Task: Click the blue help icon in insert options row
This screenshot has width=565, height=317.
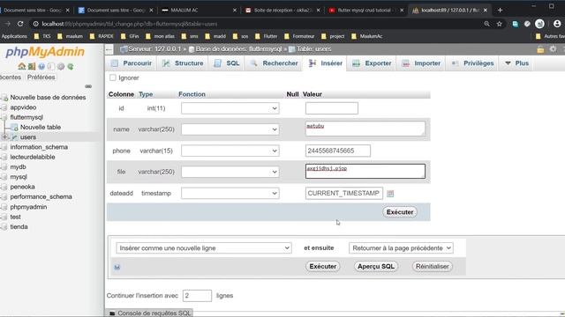Action: (x=117, y=267)
